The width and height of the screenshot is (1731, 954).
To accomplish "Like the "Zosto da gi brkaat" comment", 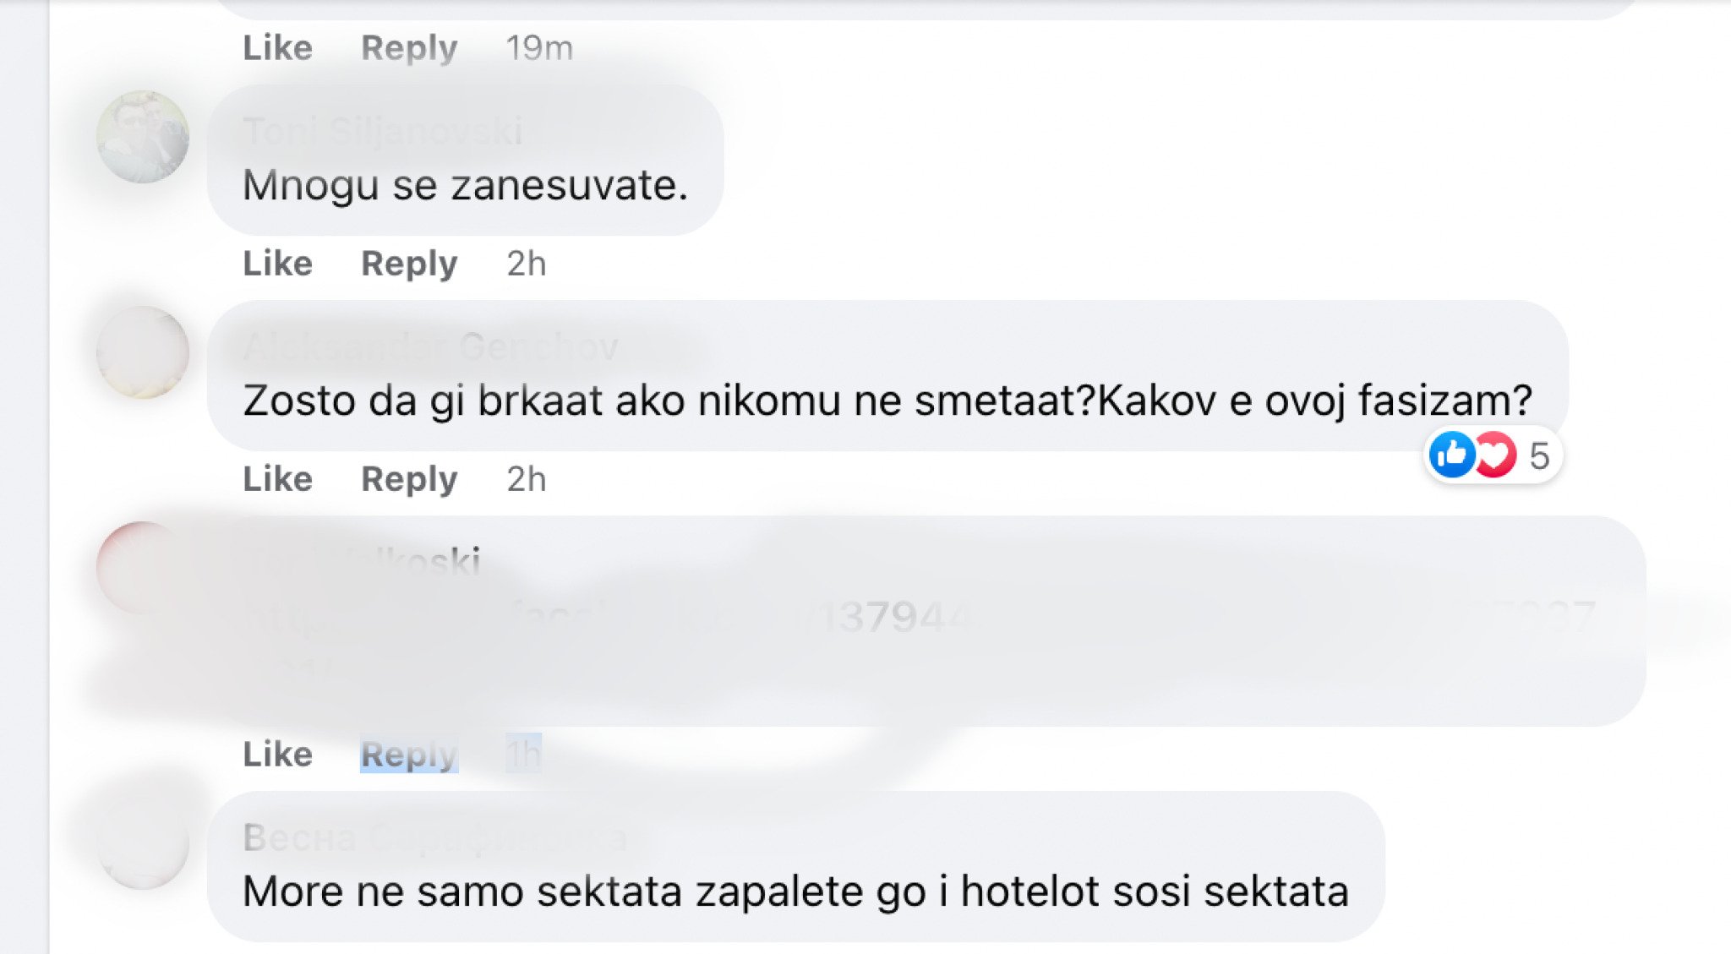I will pos(277,479).
